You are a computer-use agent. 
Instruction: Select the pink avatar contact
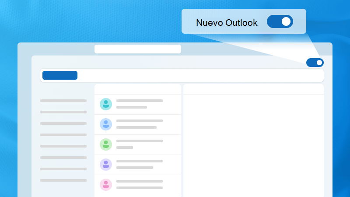coord(106,184)
